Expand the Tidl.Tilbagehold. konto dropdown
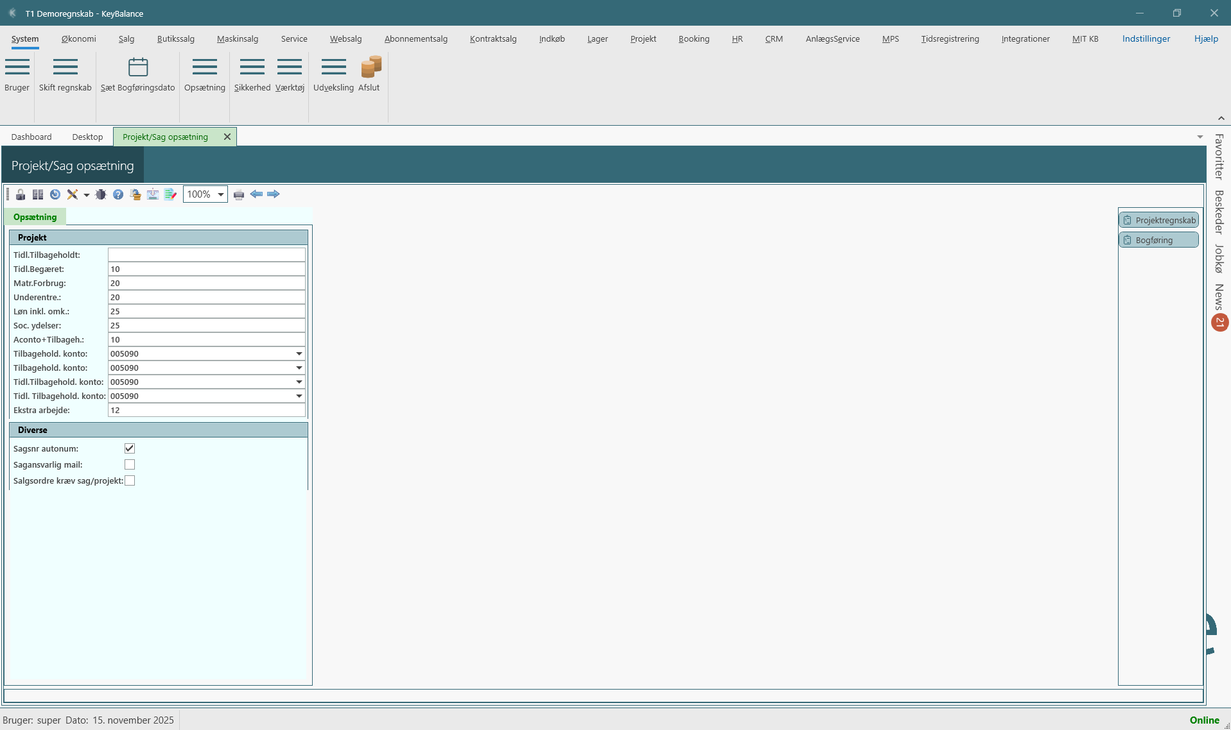Screen dimensions: 1231x730 pyautogui.click(x=299, y=382)
